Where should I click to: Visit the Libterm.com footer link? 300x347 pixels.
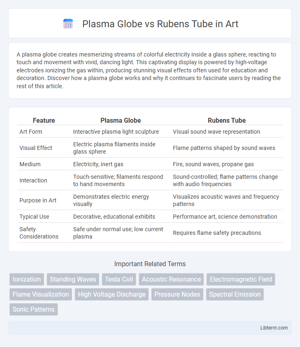point(274,328)
